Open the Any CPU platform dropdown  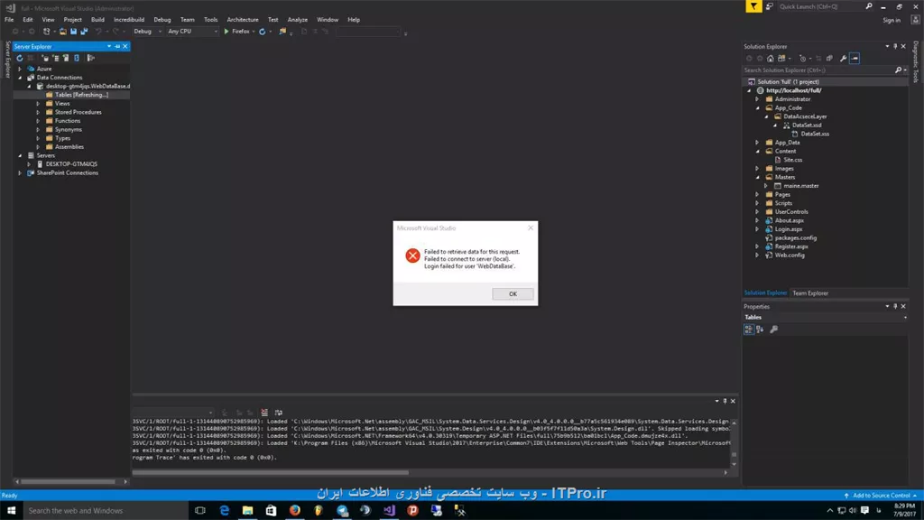point(193,32)
